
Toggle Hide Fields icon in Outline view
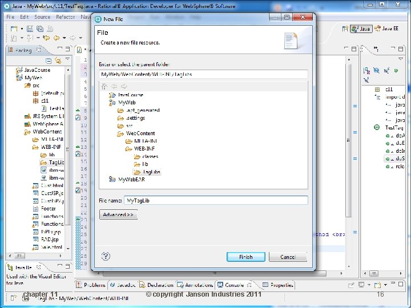(x=376, y=71)
